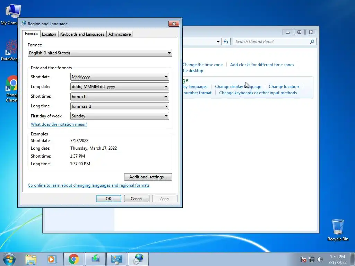Switch to the Location tab

pyautogui.click(x=49, y=34)
